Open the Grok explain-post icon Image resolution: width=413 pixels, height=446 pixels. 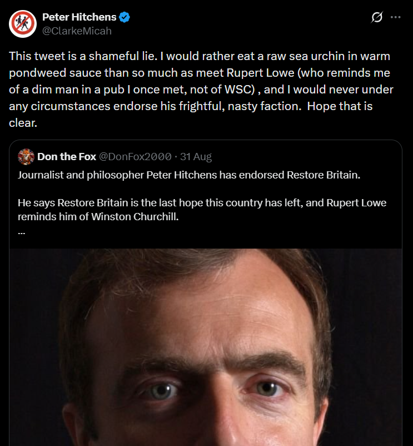click(377, 17)
